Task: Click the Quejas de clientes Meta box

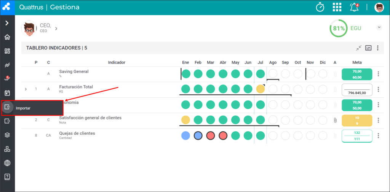Action: [357, 136]
